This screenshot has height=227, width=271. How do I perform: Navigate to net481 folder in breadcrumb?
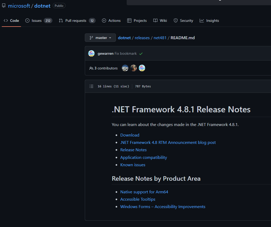tap(160, 38)
